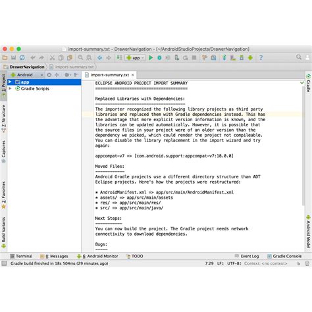Screen dimensions: 312x312
Task: Toggle the Gradle right side tab
Action: click(x=308, y=83)
